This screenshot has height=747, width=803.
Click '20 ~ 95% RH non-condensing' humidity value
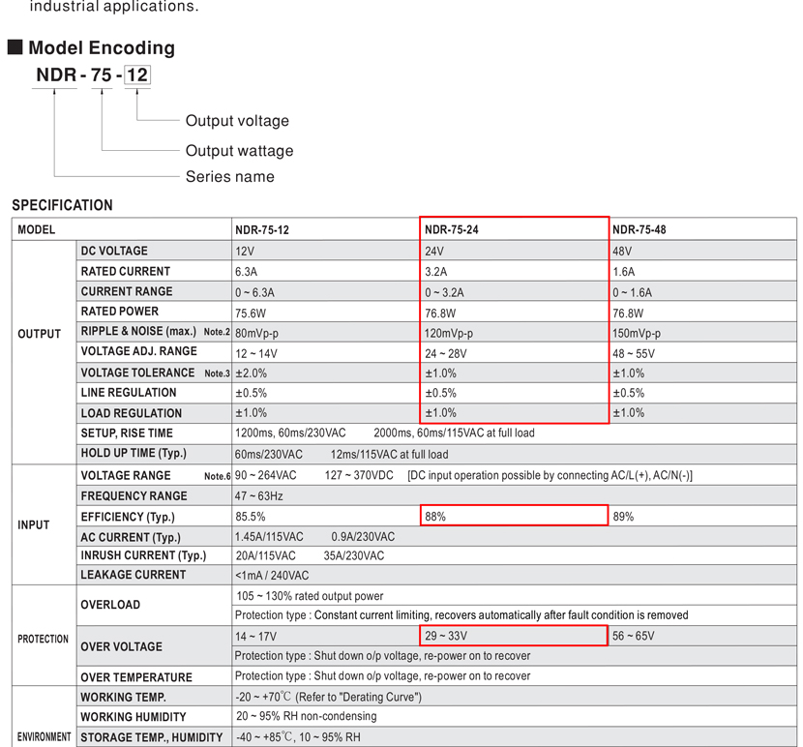307,716
